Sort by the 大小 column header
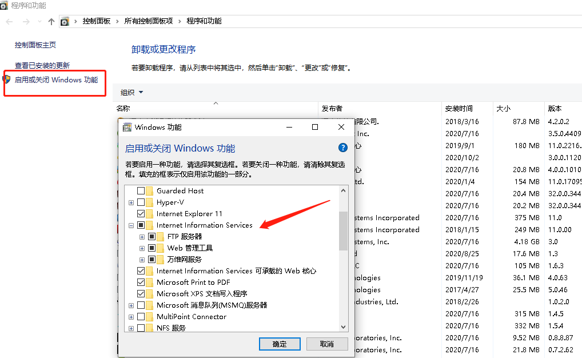 519,108
